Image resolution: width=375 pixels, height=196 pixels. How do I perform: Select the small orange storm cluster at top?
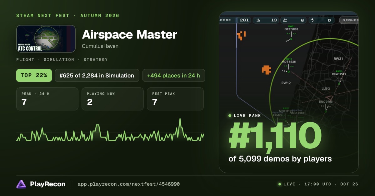241,35
